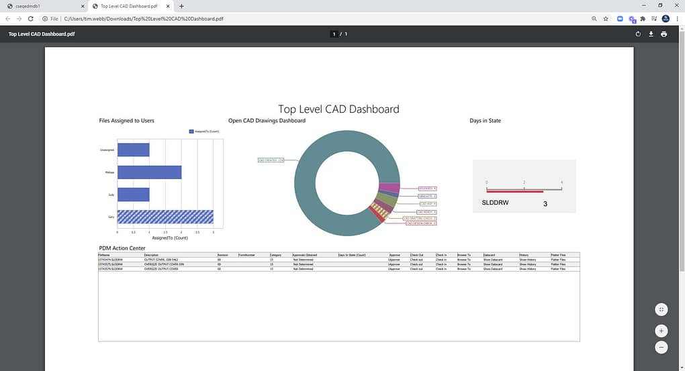The image size is (685, 371).
Task: Select the Top Level CAD Dashboard.pdf tab
Action: coord(131,6)
